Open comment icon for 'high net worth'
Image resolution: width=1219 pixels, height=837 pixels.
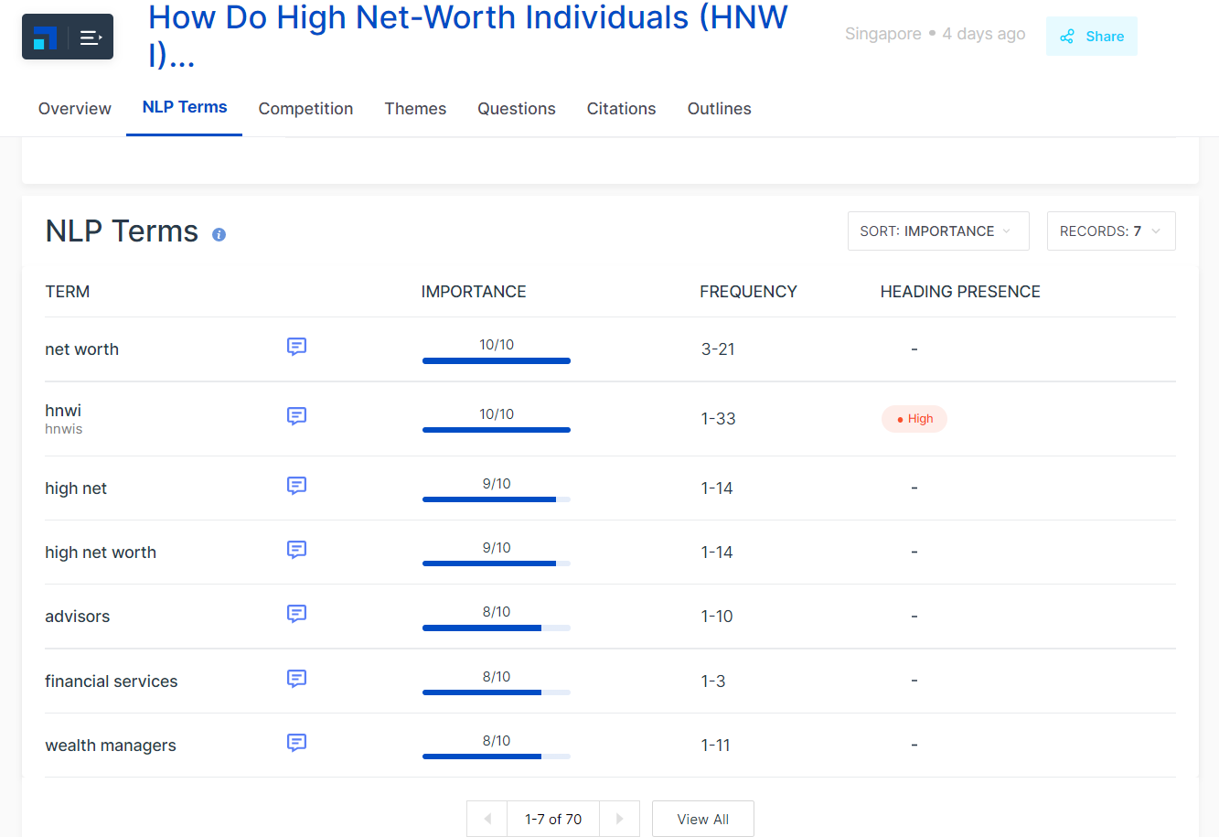(x=296, y=550)
